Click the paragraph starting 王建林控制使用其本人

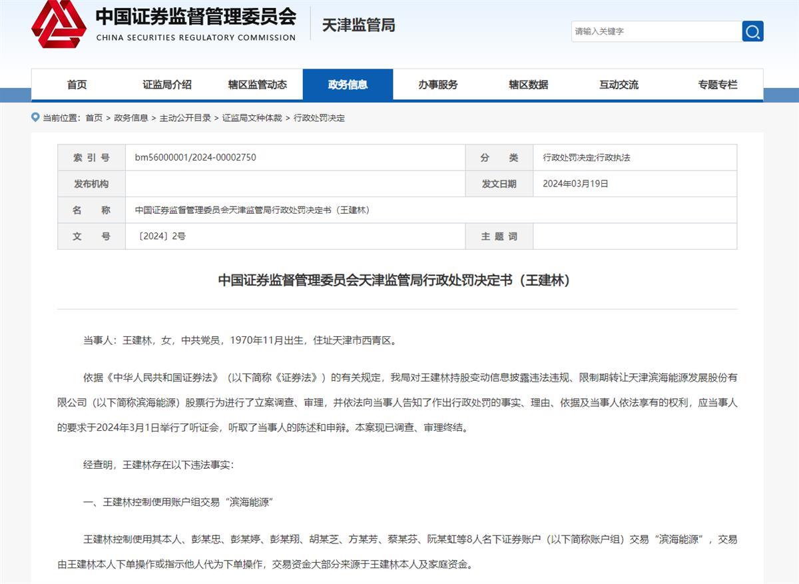[x=397, y=553]
